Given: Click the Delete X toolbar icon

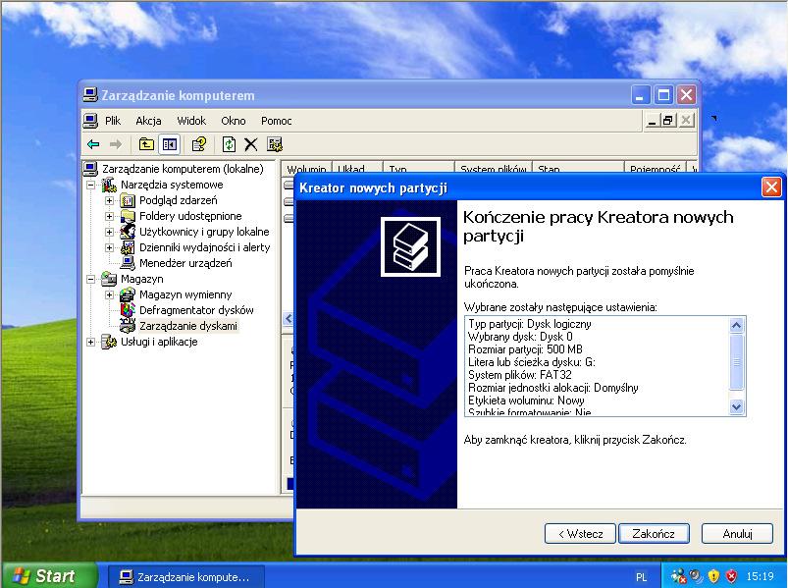Looking at the screenshot, I should tap(251, 144).
